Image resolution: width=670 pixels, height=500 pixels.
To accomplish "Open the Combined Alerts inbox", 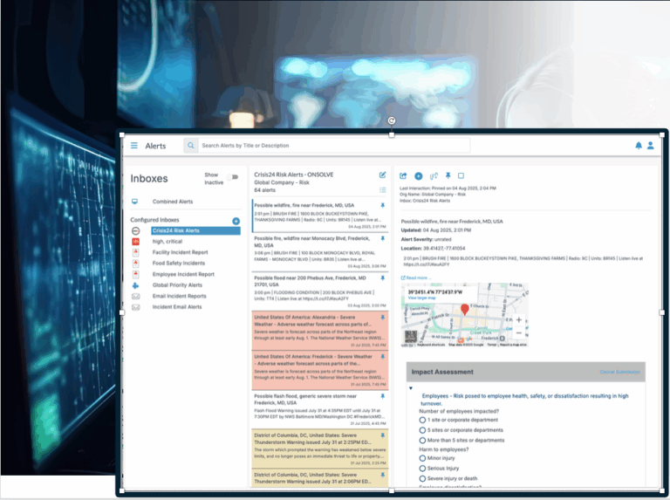I will [x=173, y=202].
